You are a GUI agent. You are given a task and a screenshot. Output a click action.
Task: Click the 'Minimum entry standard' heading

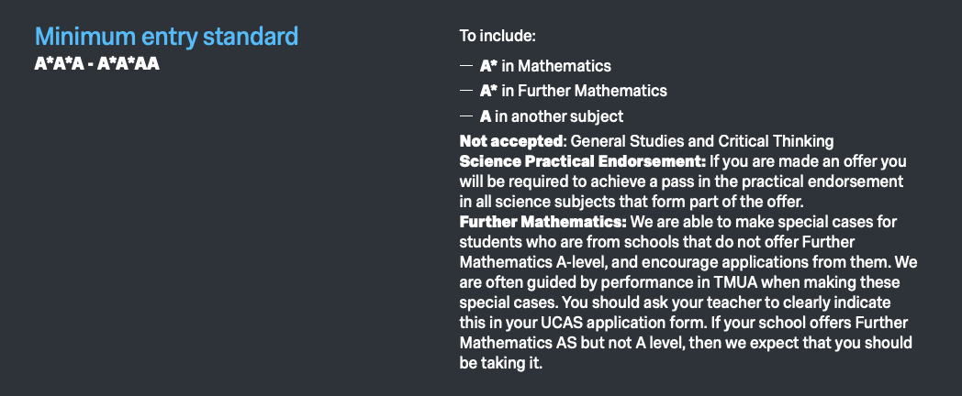[x=166, y=37]
